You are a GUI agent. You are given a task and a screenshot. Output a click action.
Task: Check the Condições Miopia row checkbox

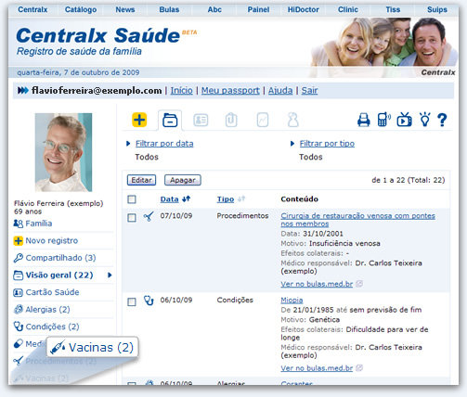(132, 301)
